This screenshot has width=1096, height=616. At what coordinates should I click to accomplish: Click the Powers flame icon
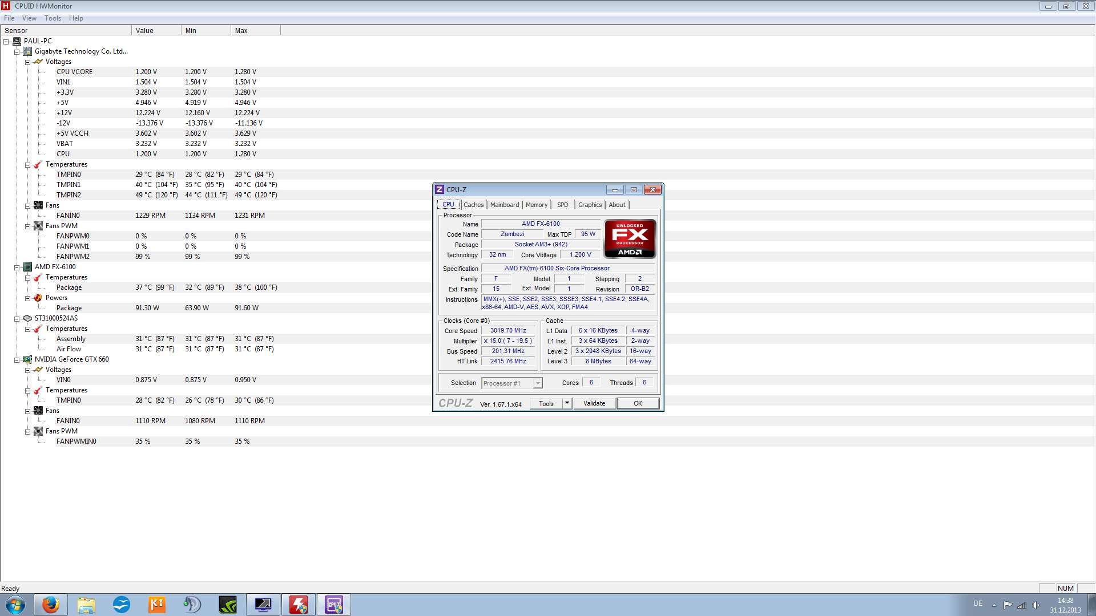pyautogui.click(x=38, y=298)
